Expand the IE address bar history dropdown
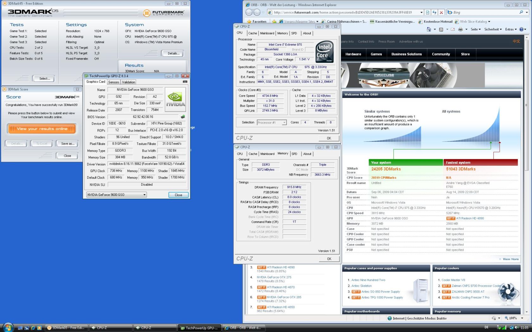 [x=421, y=12]
